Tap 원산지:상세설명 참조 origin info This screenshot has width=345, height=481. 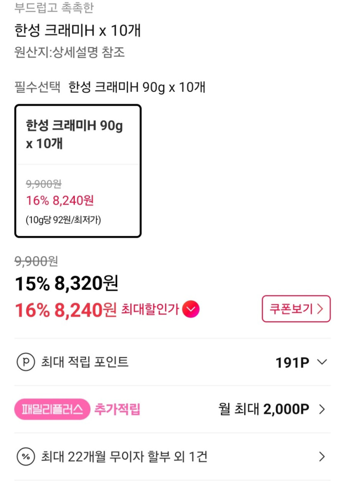69,53
